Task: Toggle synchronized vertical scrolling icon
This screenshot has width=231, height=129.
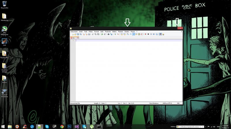Action: (121, 34)
